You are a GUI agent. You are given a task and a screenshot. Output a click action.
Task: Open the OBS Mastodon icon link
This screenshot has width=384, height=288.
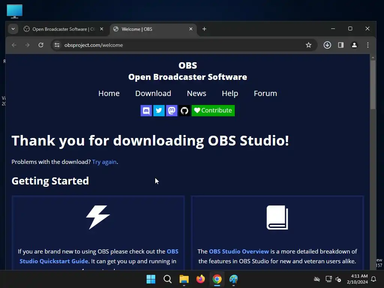coord(172,111)
